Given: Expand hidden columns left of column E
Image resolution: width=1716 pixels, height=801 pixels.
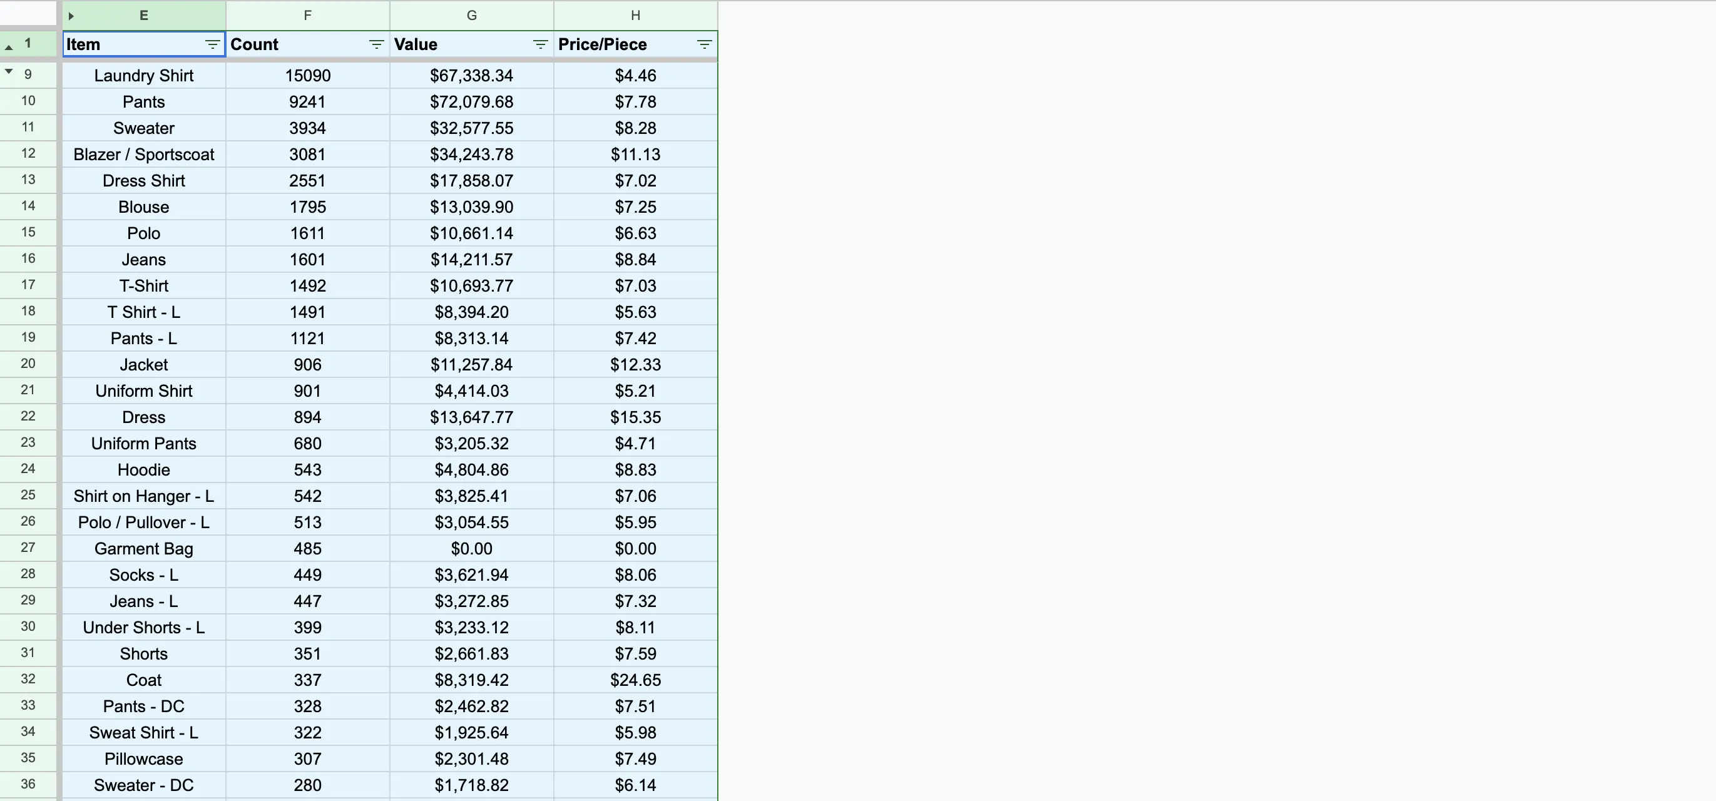Looking at the screenshot, I should point(71,16).
